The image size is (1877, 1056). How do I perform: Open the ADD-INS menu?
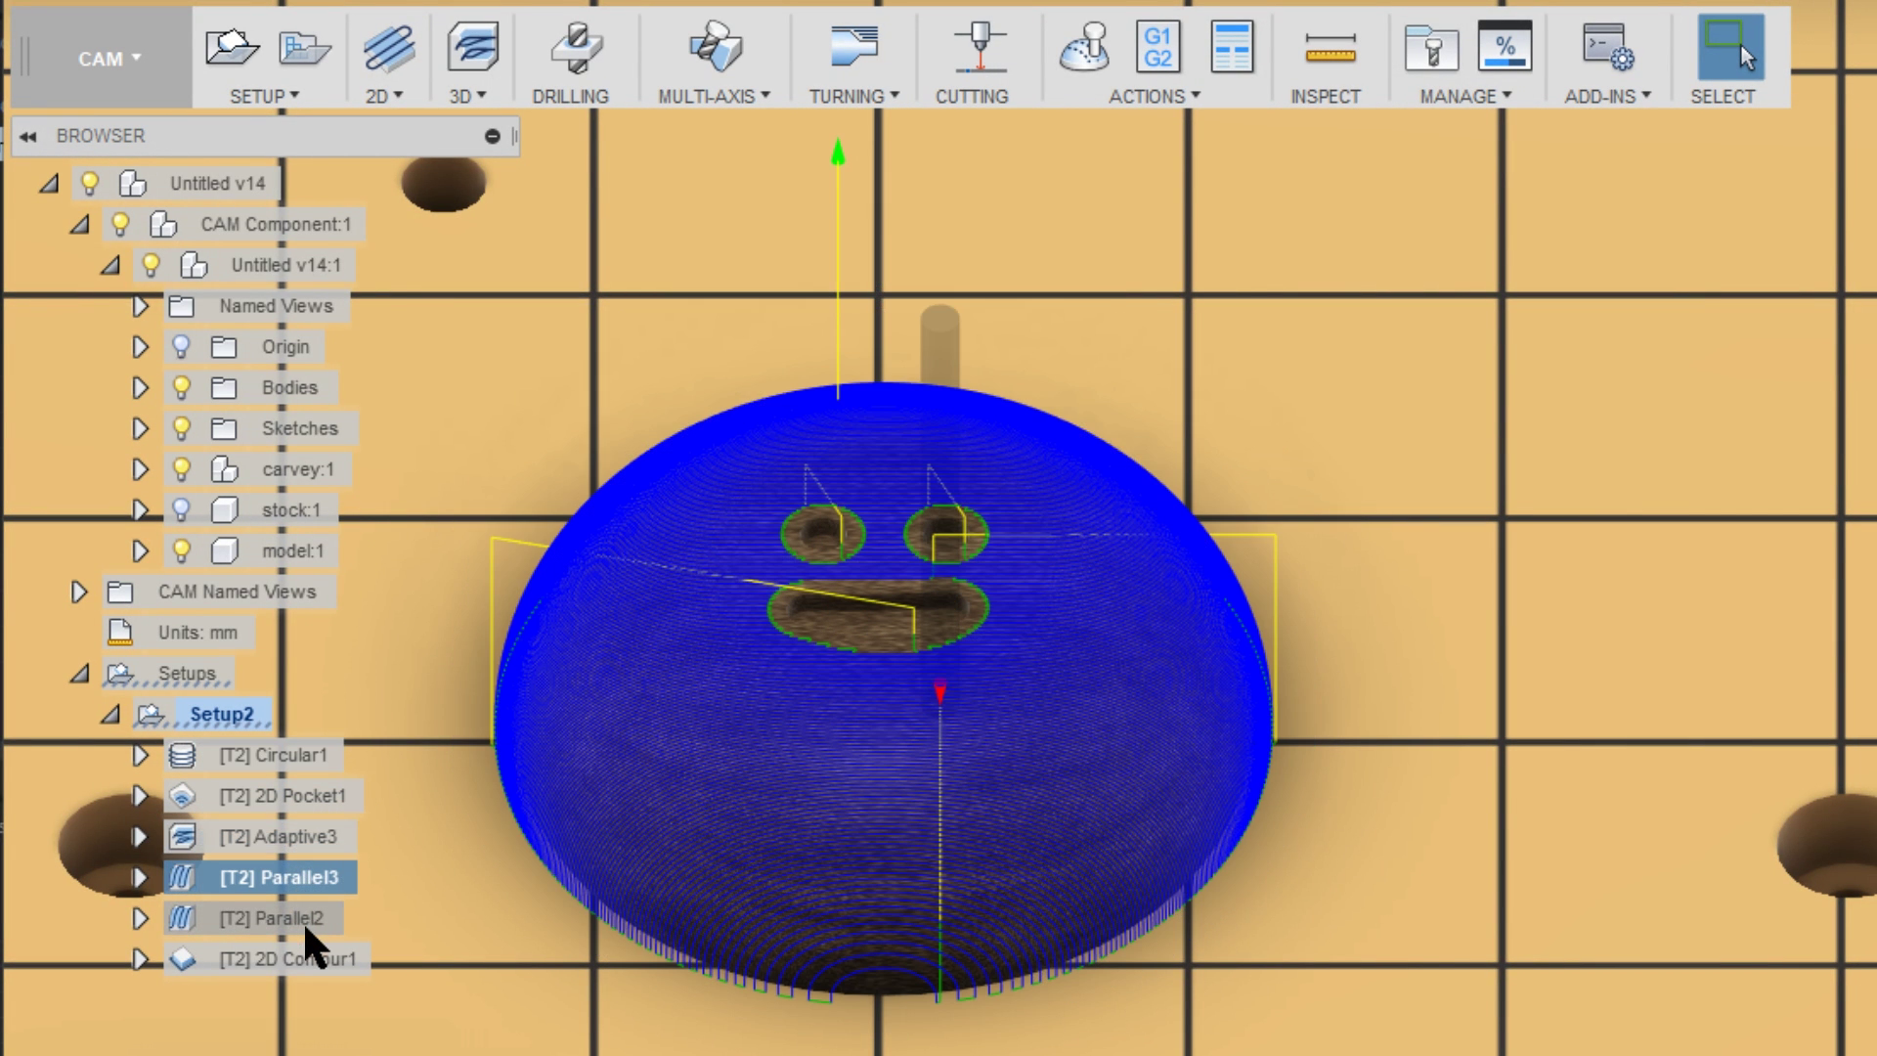point(1607,97)
